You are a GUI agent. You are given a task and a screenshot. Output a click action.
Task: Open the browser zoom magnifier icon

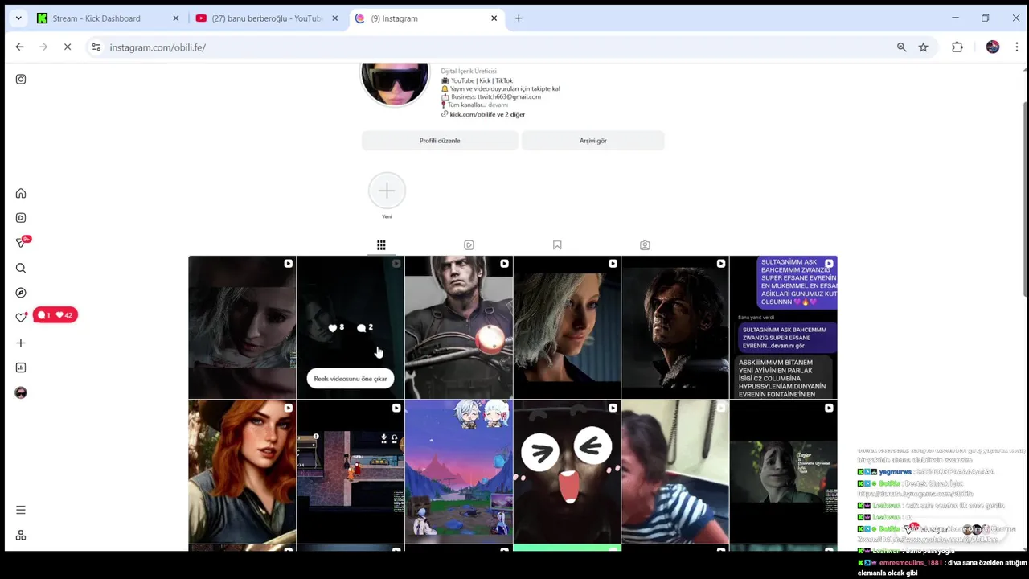tap(901, 47)
